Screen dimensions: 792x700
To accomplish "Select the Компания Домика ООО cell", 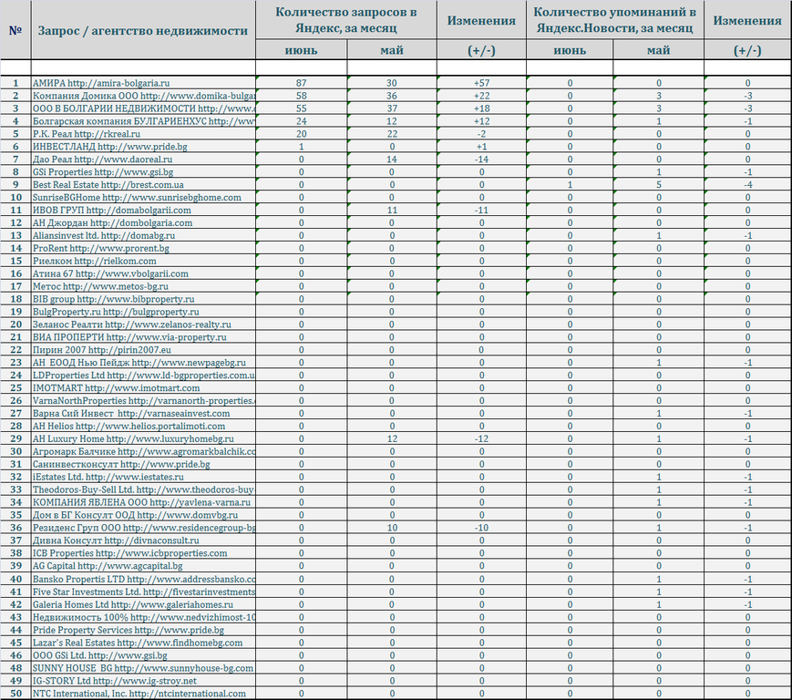I will [143, 96].
